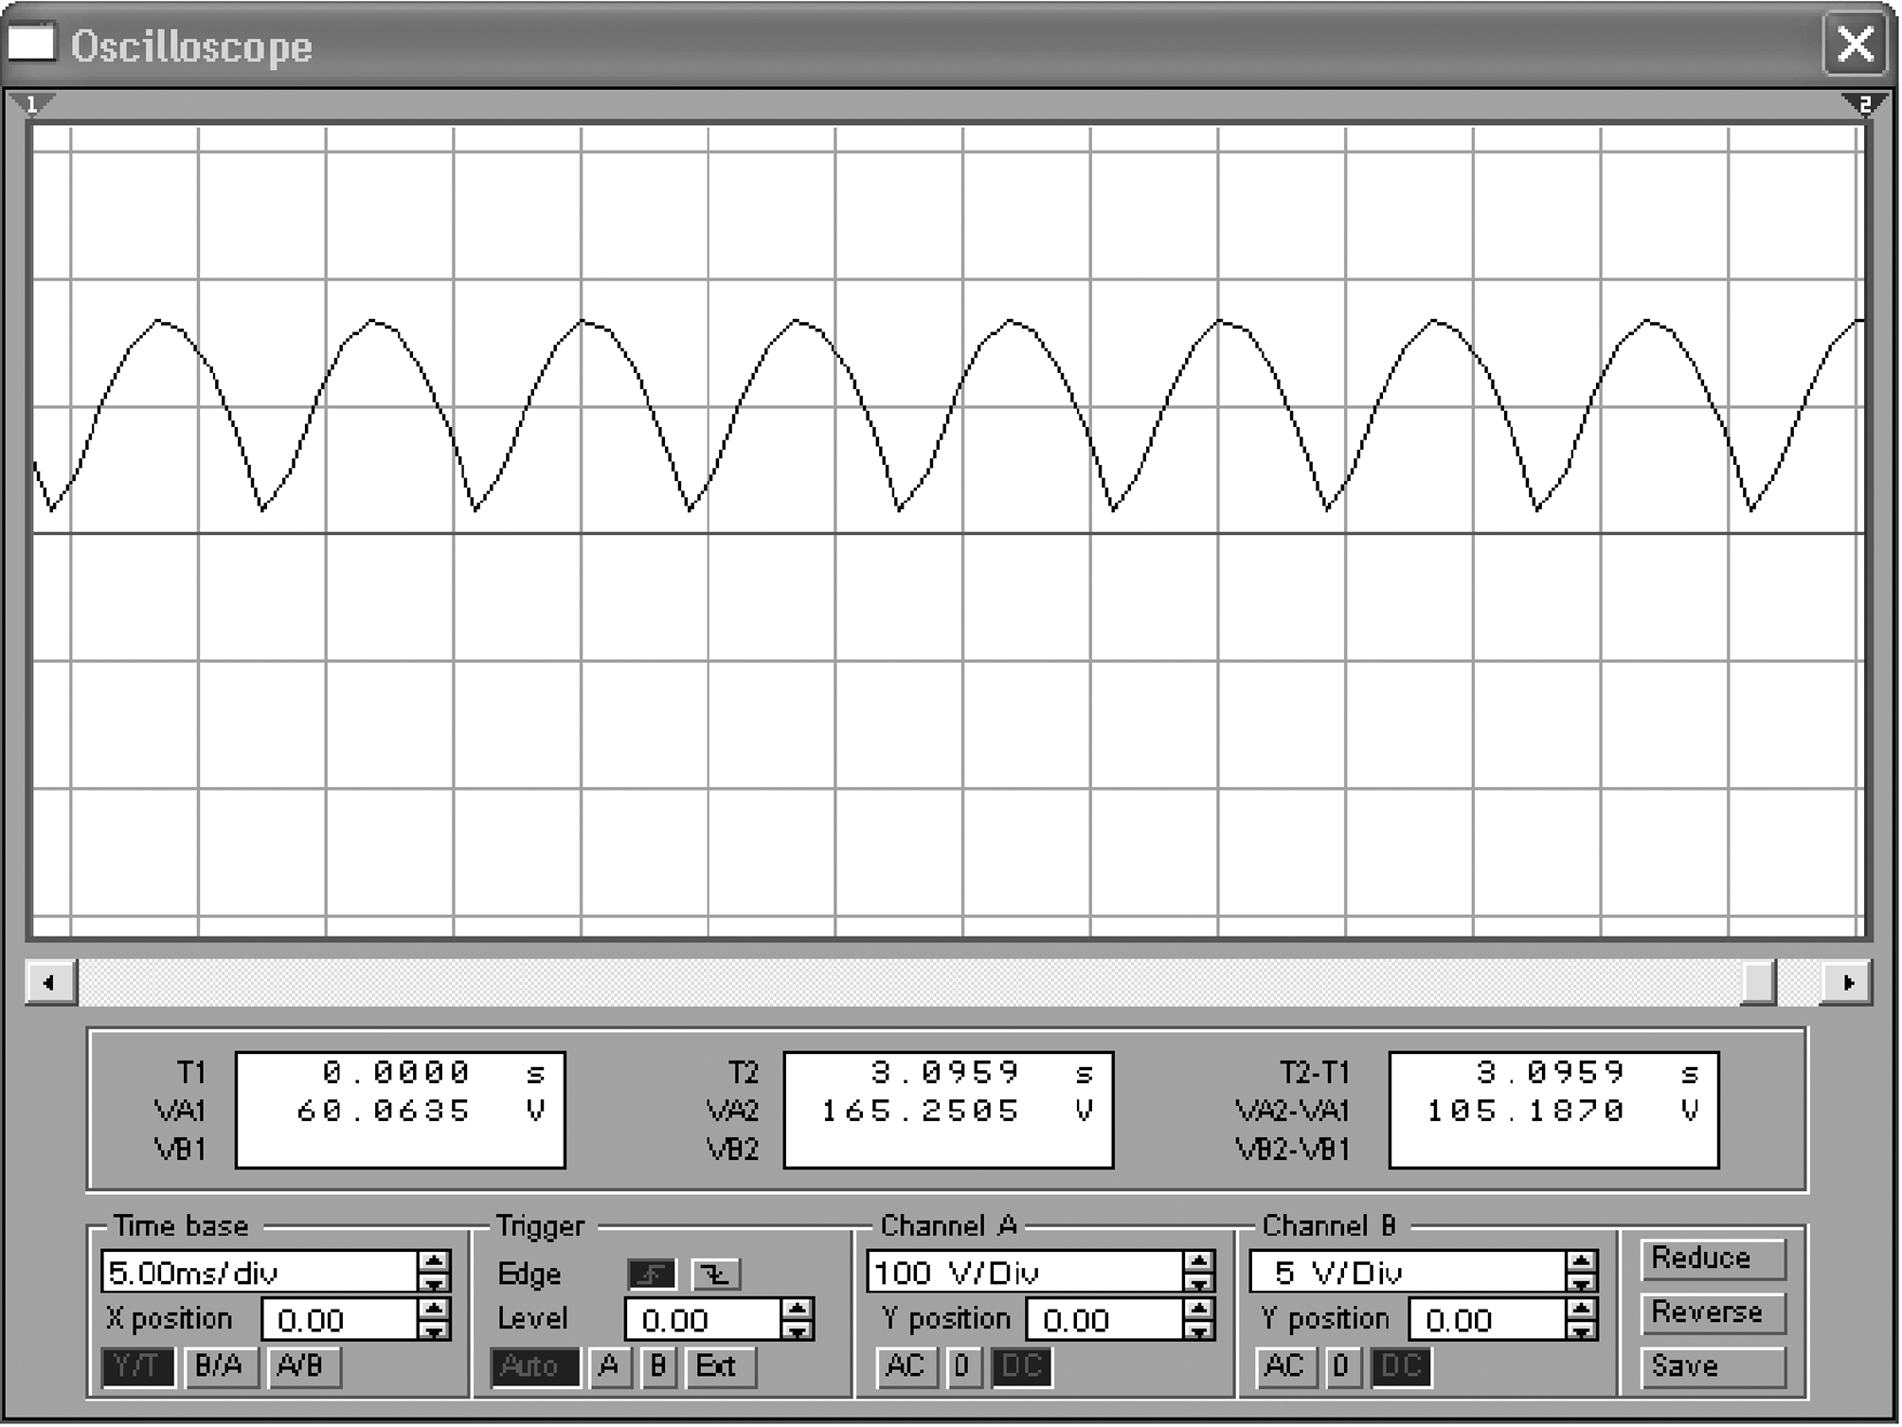Viewport: 1902px width, 1427px height.
Task: Switch display mode to B/A
Action: 221,1366
